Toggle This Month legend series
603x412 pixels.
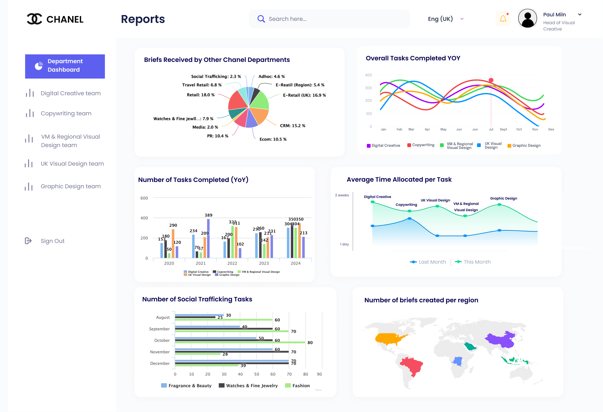click(473, 262)
